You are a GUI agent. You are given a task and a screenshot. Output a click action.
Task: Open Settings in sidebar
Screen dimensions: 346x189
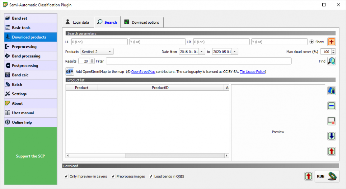coord(30,94)
